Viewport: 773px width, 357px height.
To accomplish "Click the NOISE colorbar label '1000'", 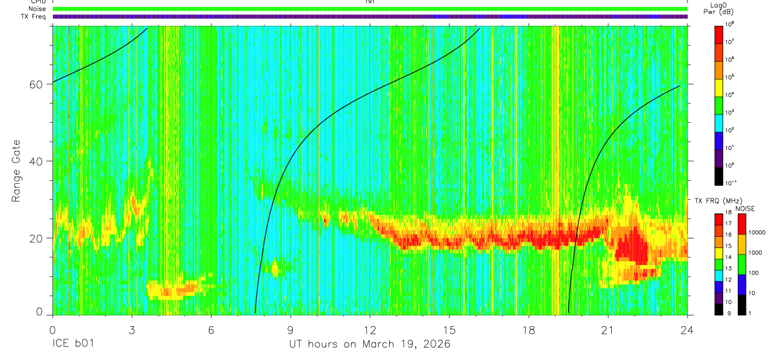I will 755,252.
